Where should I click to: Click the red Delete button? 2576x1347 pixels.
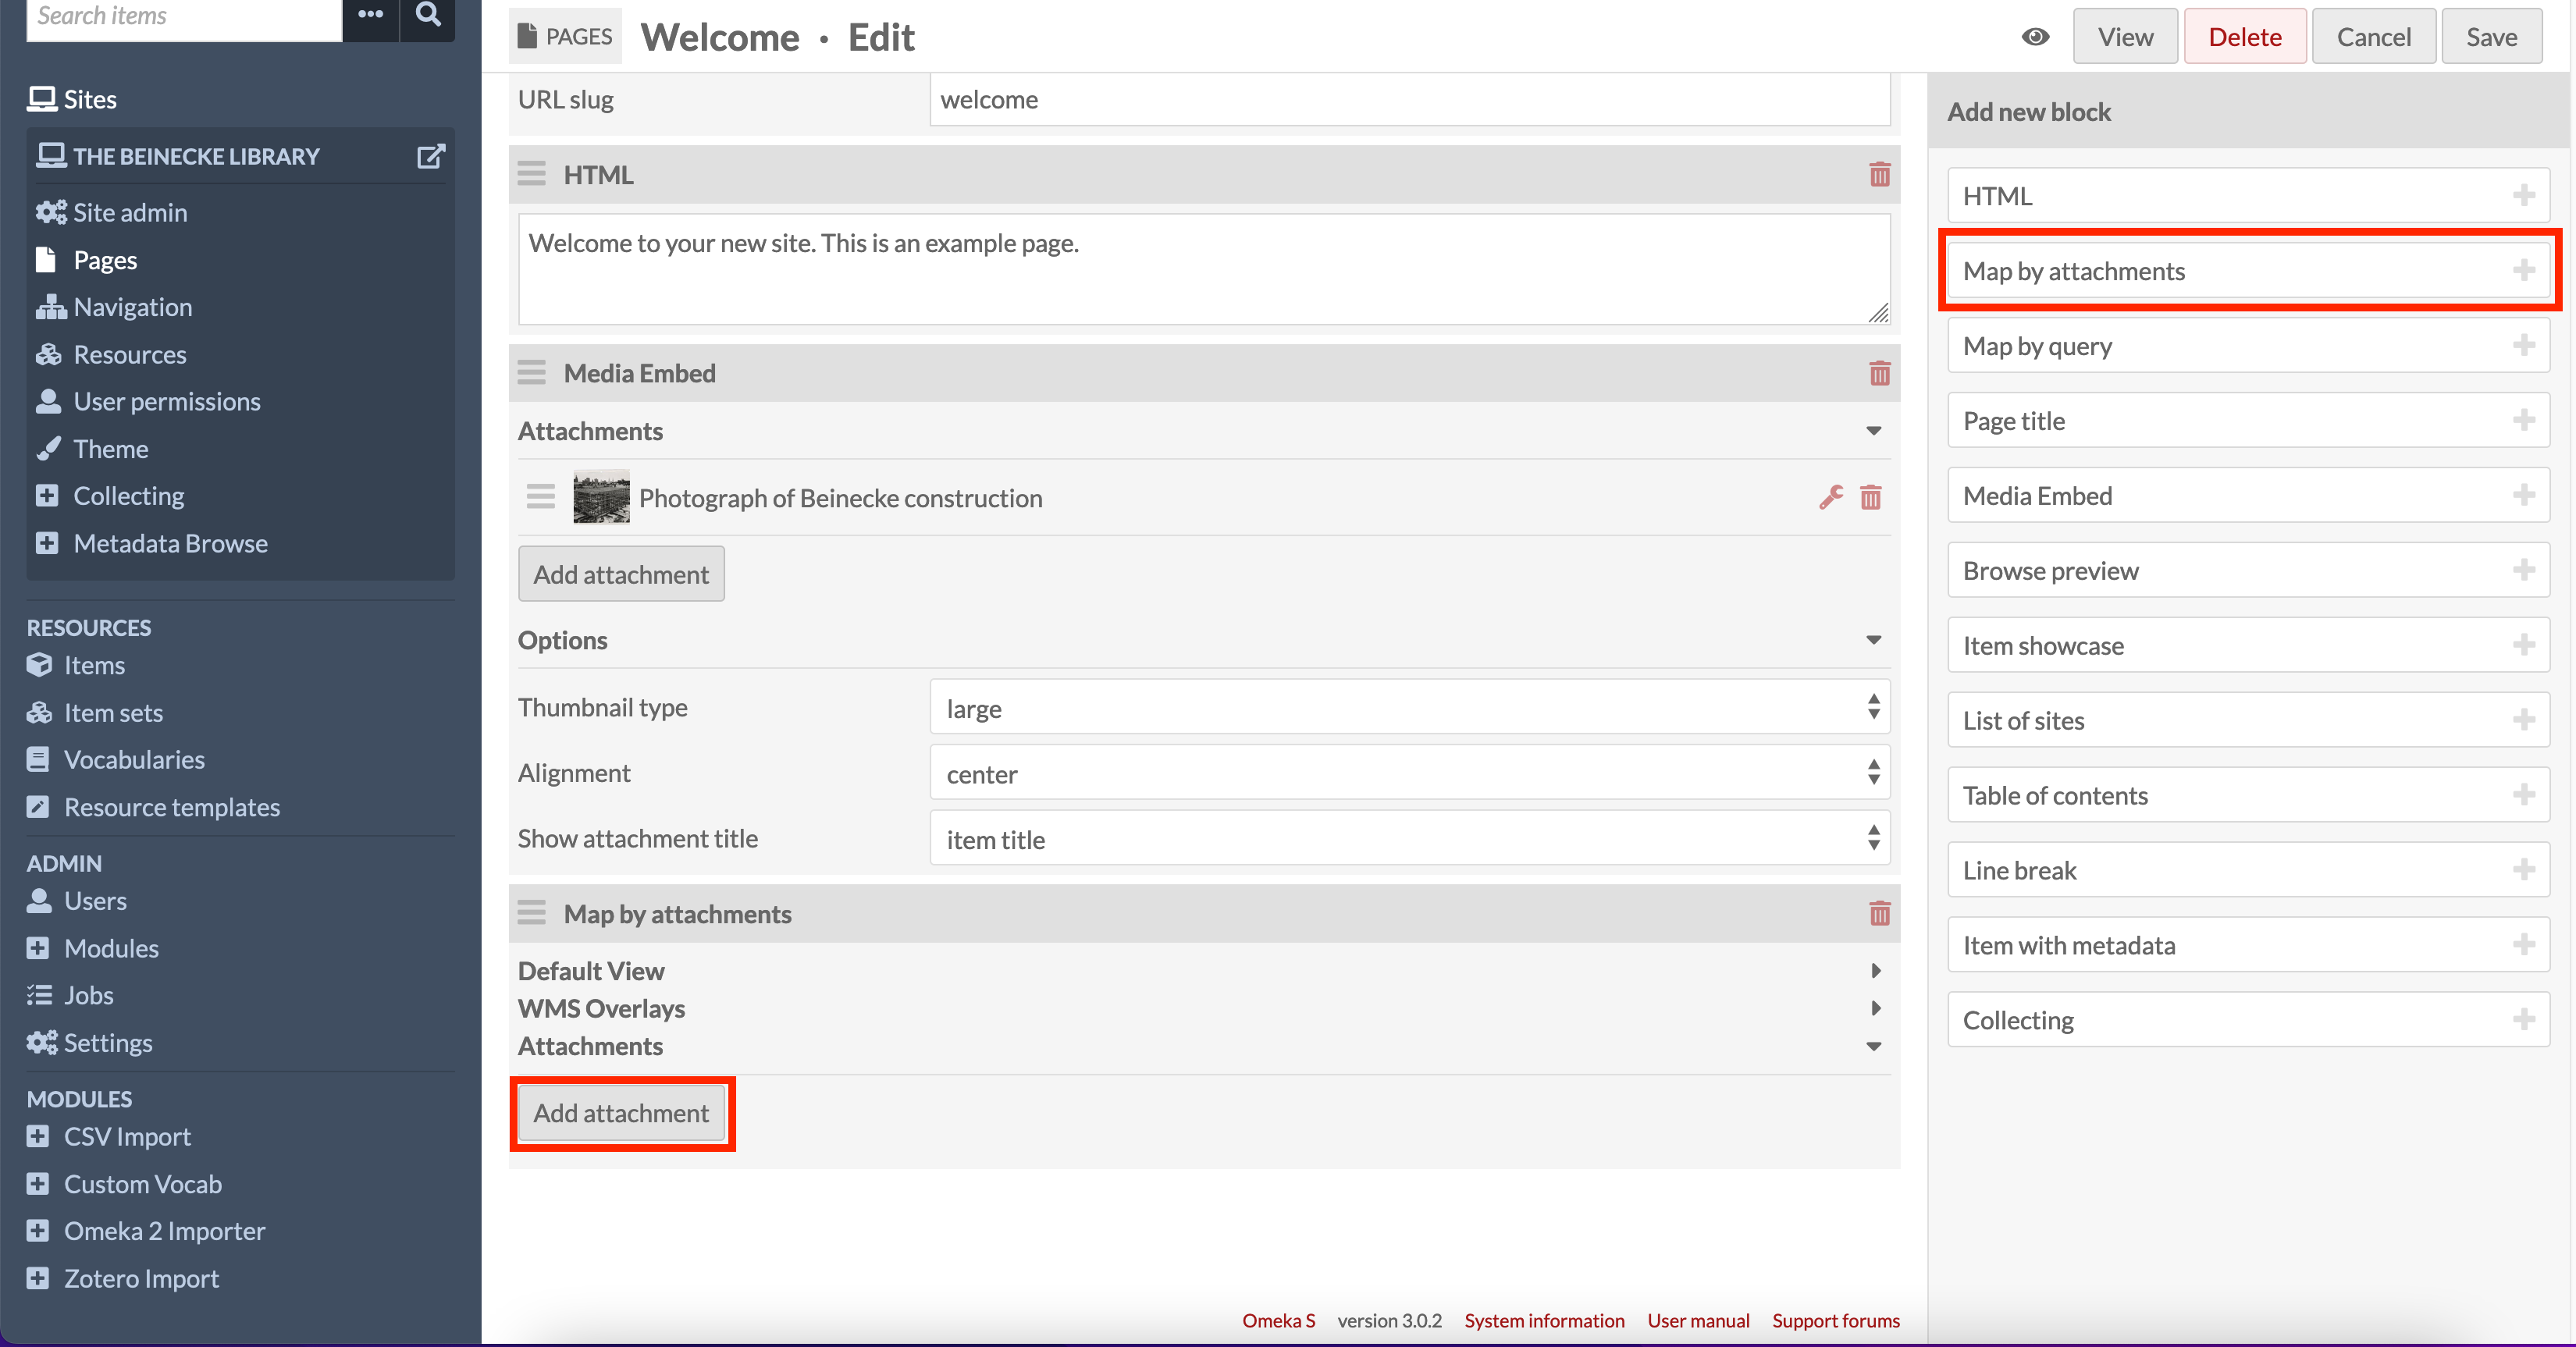click(2244, 37)
